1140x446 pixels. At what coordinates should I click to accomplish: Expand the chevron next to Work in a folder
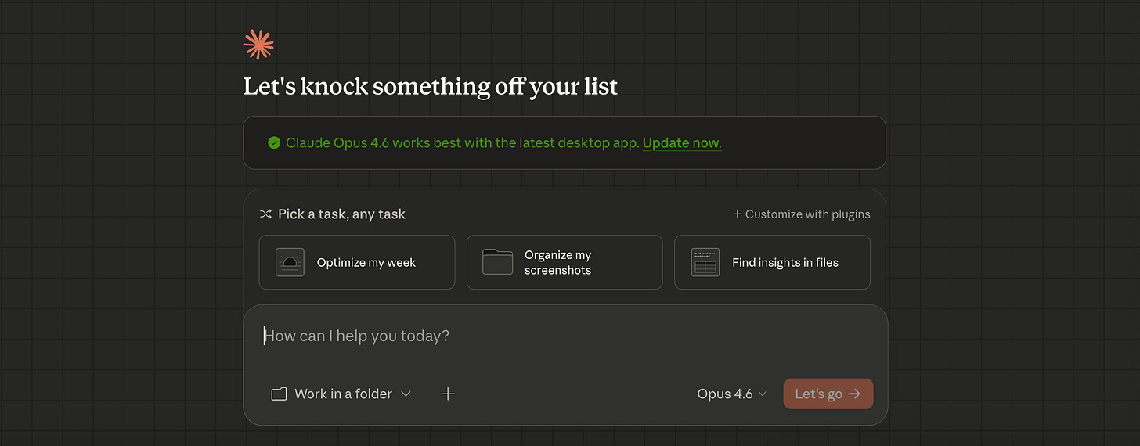click(406, 394)
